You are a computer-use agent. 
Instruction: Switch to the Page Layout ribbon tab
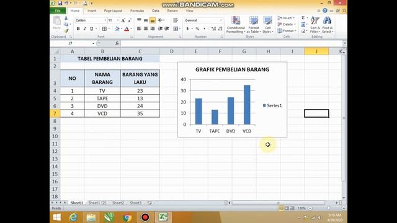pyautogui.click(x=113, y=11)
